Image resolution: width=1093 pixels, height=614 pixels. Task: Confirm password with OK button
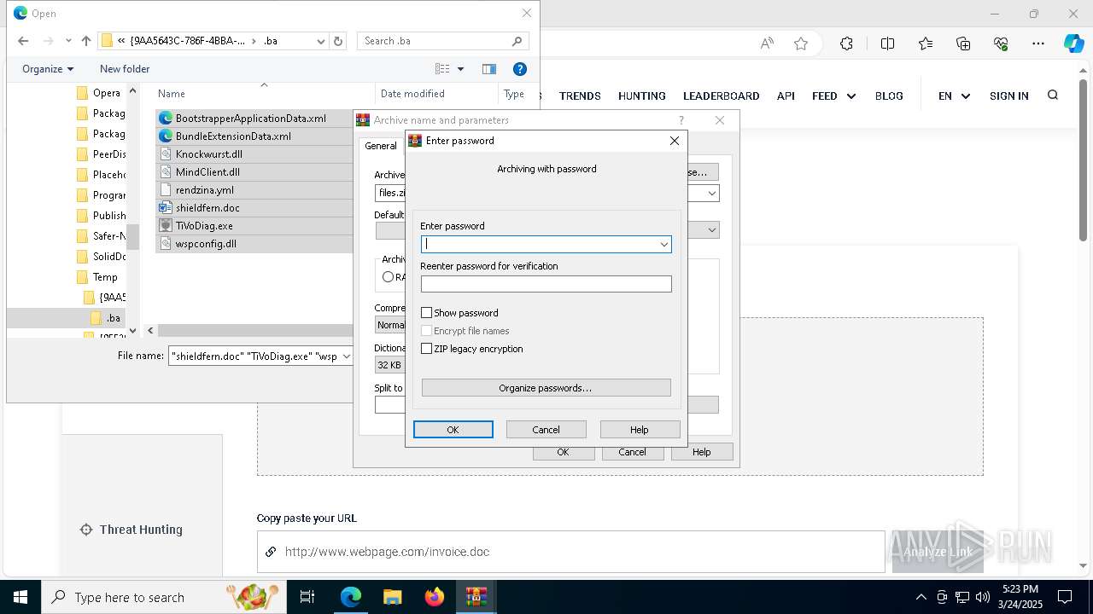(453, 430)
